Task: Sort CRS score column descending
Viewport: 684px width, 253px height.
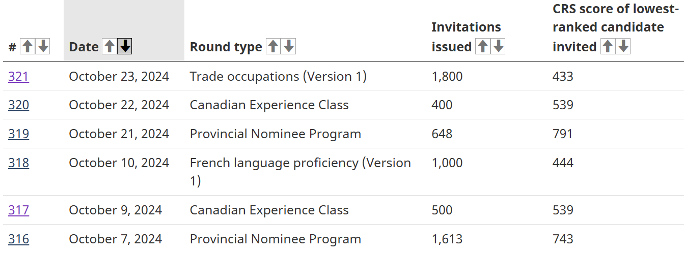Action: point(623,47)
